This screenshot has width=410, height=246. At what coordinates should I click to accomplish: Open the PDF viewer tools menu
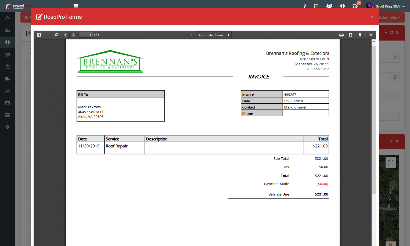371,35
